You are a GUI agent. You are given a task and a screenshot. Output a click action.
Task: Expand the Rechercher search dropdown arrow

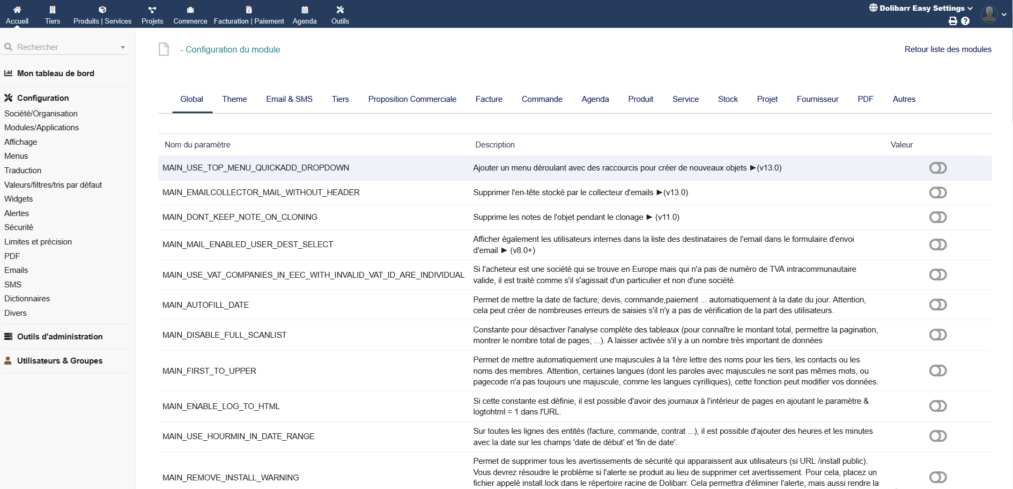coord(123,47)
